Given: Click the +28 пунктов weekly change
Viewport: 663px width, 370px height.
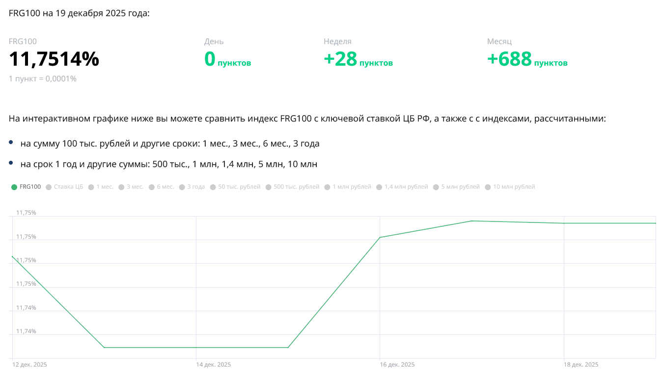Looking at the screenshot, I should coord(358,60).
